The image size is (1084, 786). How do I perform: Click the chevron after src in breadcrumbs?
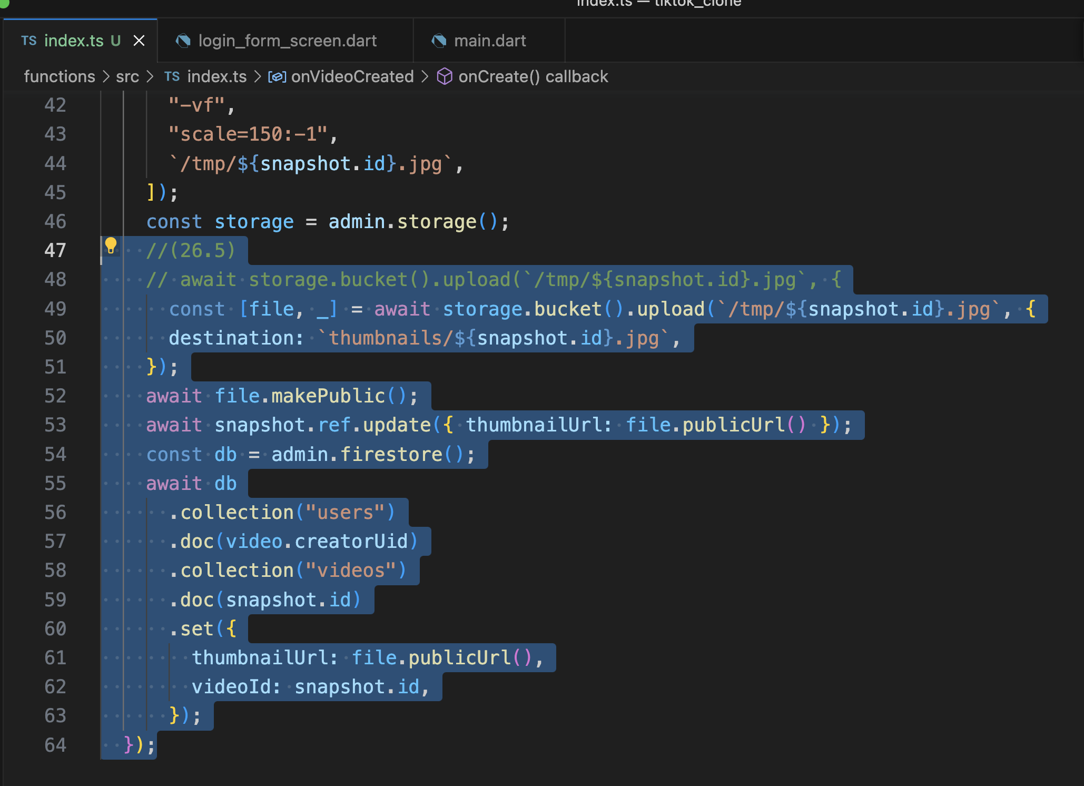click(151, 77)
